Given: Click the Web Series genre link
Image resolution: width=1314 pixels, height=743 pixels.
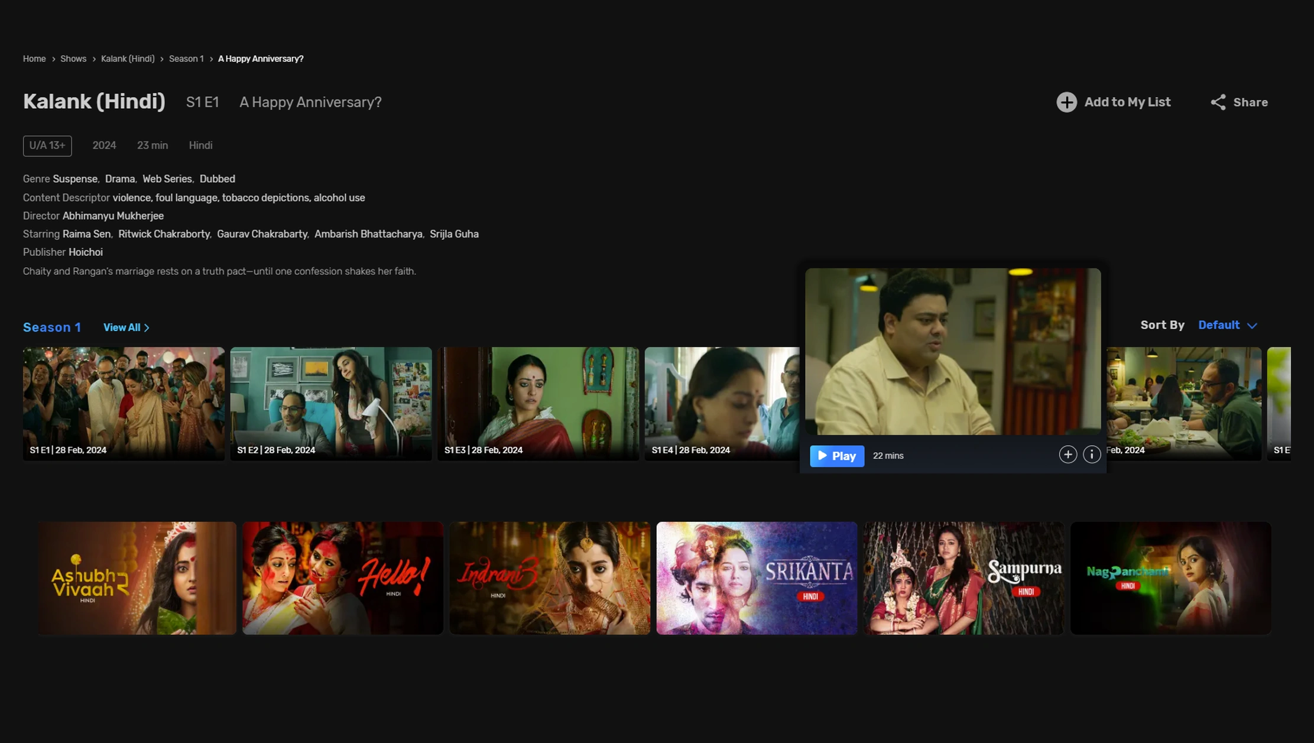Looking at the screenshot, I should [x=167, y=179].
